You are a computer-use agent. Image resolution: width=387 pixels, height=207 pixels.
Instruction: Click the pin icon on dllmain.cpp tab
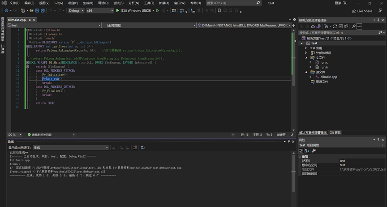point(30,20)
